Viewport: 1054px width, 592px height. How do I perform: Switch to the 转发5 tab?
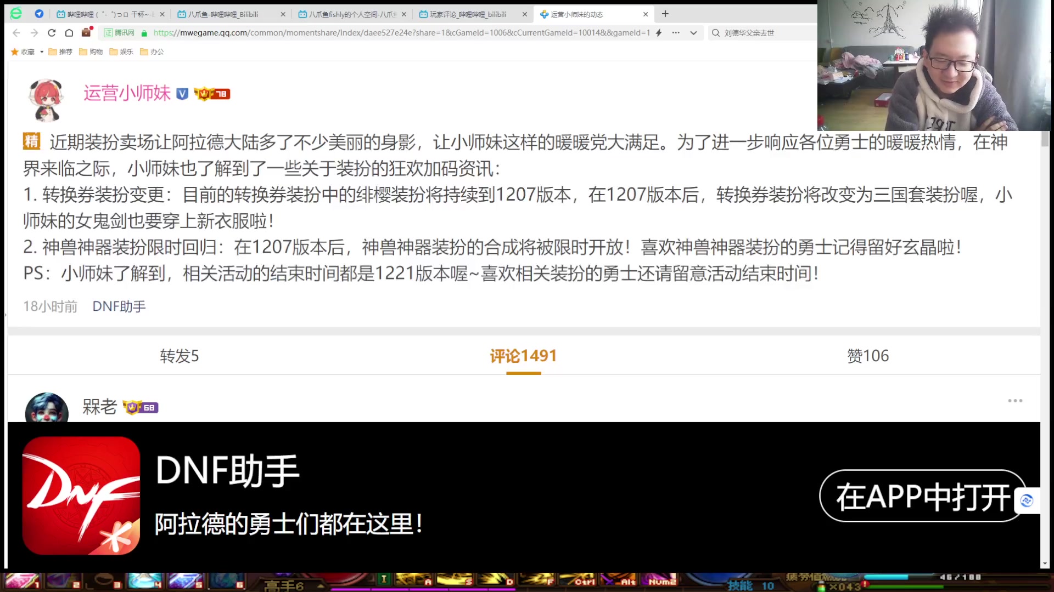(180, 356)
